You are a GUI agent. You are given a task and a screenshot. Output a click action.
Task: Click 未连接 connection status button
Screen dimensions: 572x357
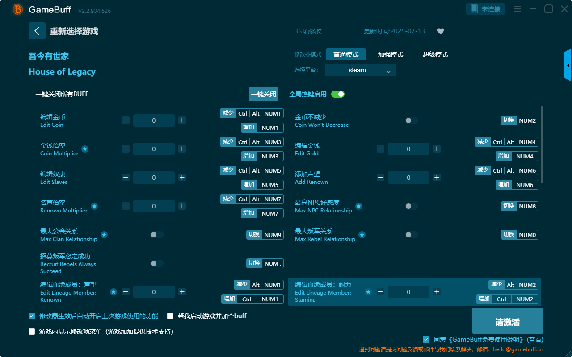click(486, 9)
